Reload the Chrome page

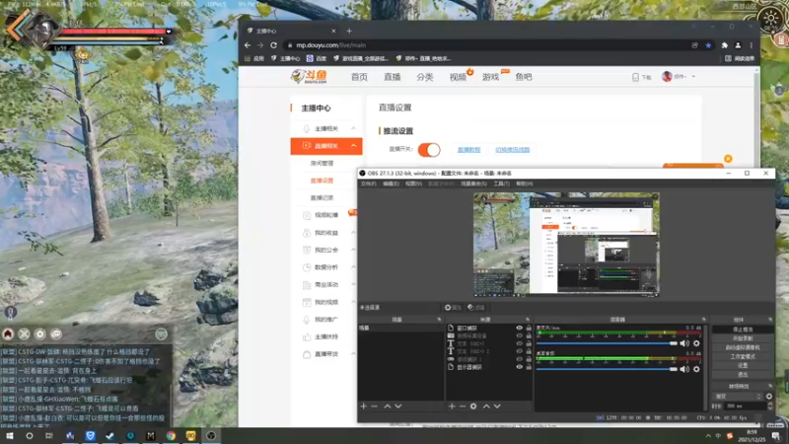(273, 45)
